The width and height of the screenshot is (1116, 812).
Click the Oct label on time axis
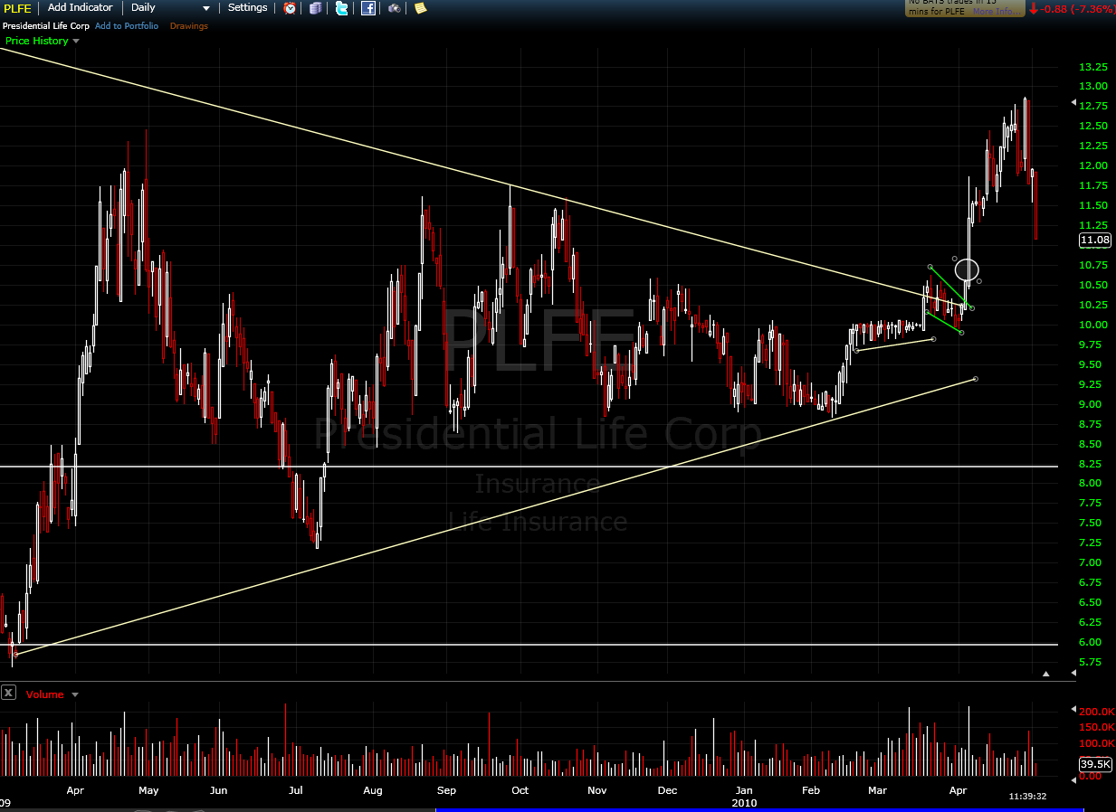pos(520,790)
